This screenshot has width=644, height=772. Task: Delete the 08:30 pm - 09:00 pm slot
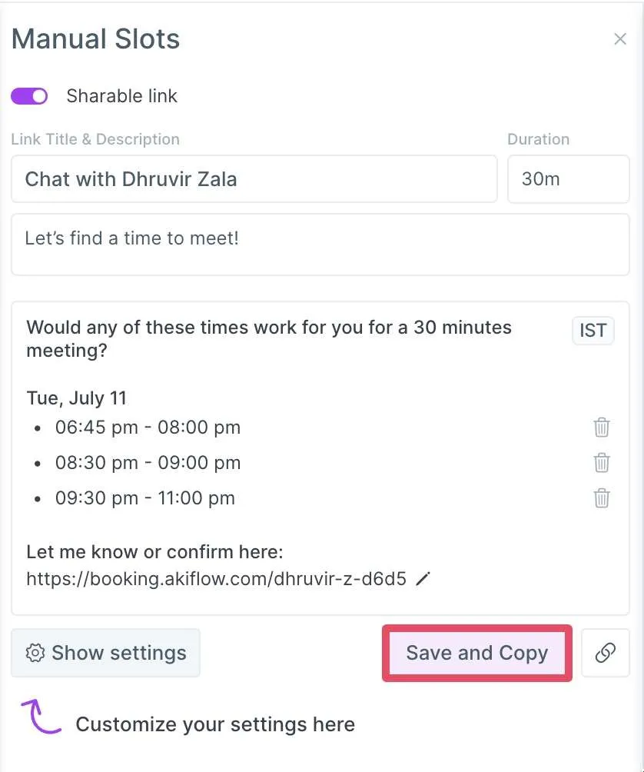tap(601, 463)
